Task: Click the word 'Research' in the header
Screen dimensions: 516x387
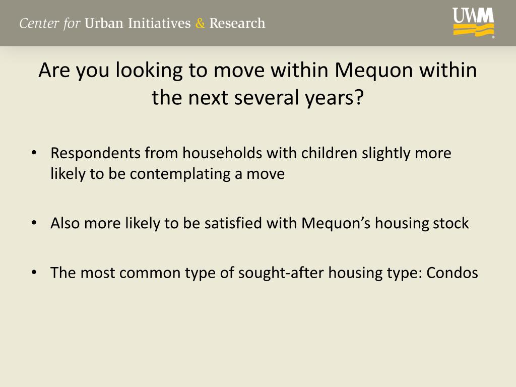Action: [x=237, y=23]
